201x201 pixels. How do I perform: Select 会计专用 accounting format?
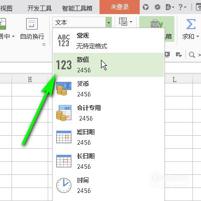[x=109, y=113]
